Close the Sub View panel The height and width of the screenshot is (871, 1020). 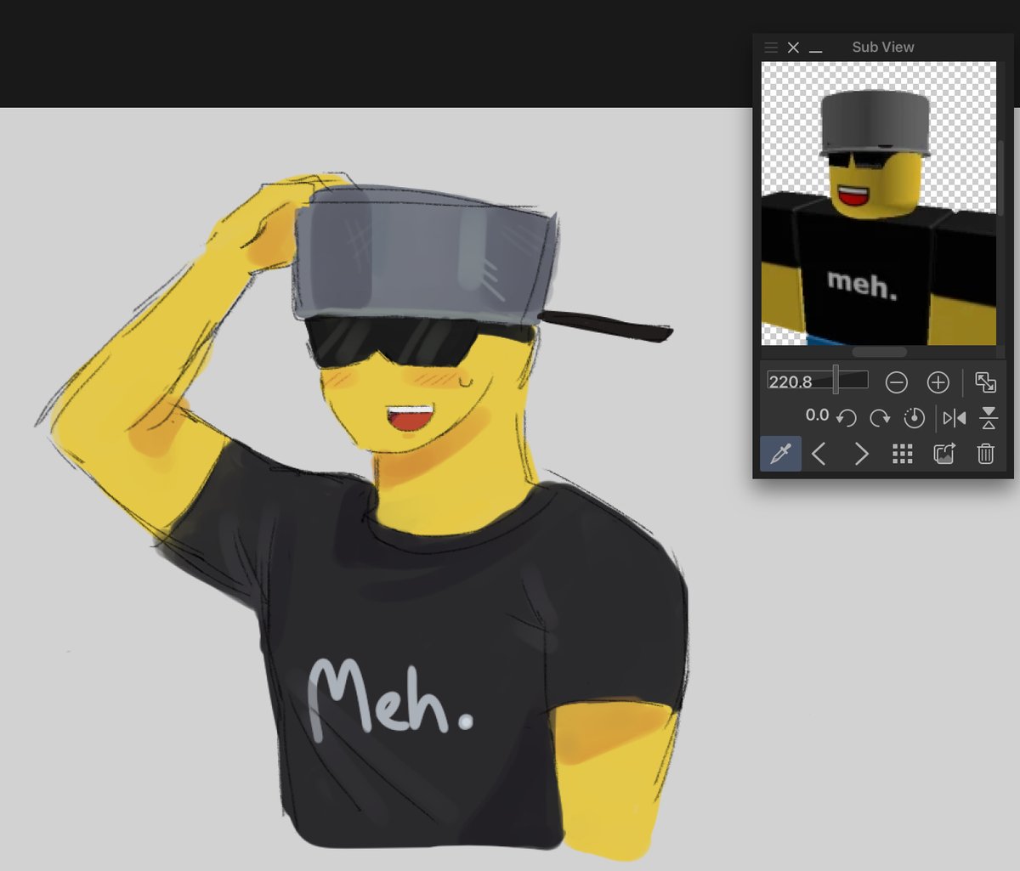point(793,48)
